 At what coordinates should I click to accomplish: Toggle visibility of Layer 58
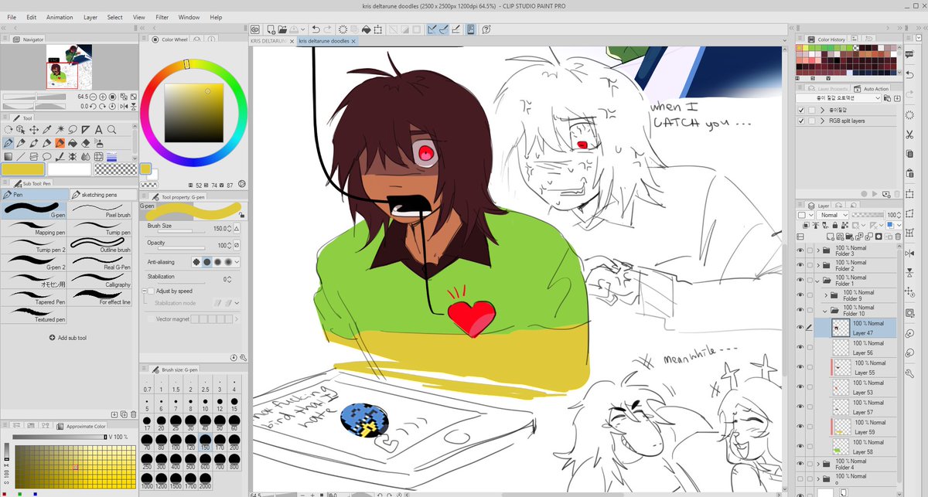coord(800,446)
